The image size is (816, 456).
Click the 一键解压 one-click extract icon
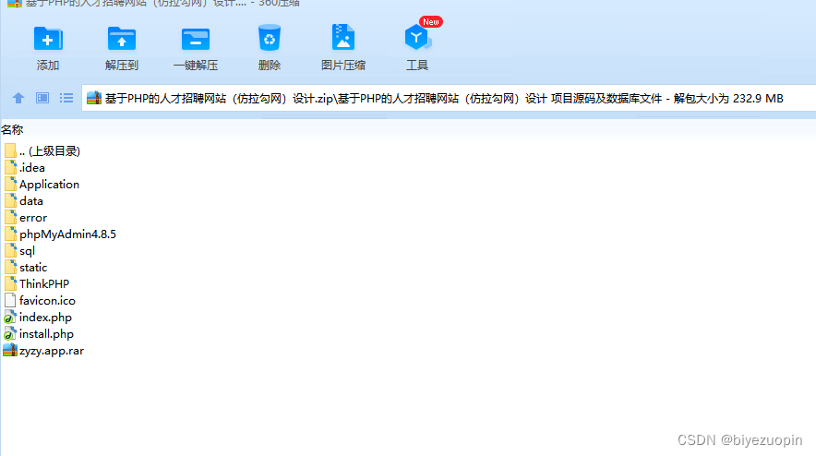click(x=195, y=40)
